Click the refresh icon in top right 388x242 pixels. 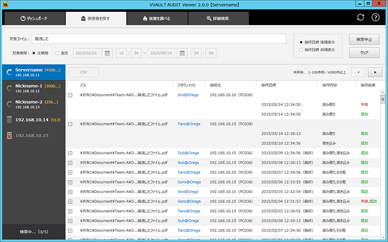pyautogui.click(x=361, y=18)
